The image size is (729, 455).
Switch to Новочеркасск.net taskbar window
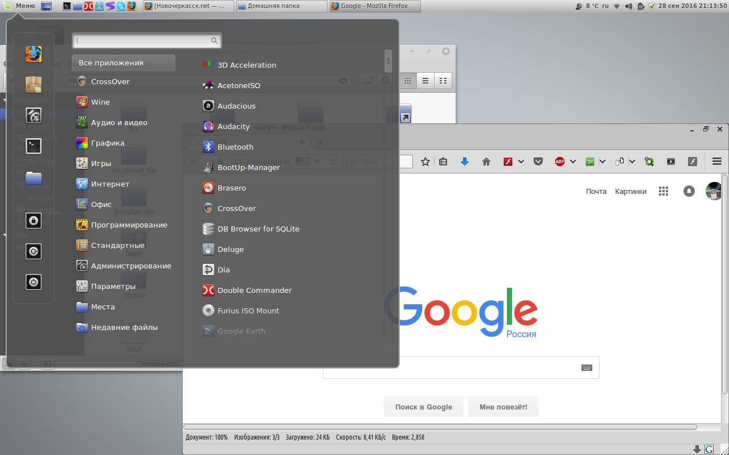(188, 6)
